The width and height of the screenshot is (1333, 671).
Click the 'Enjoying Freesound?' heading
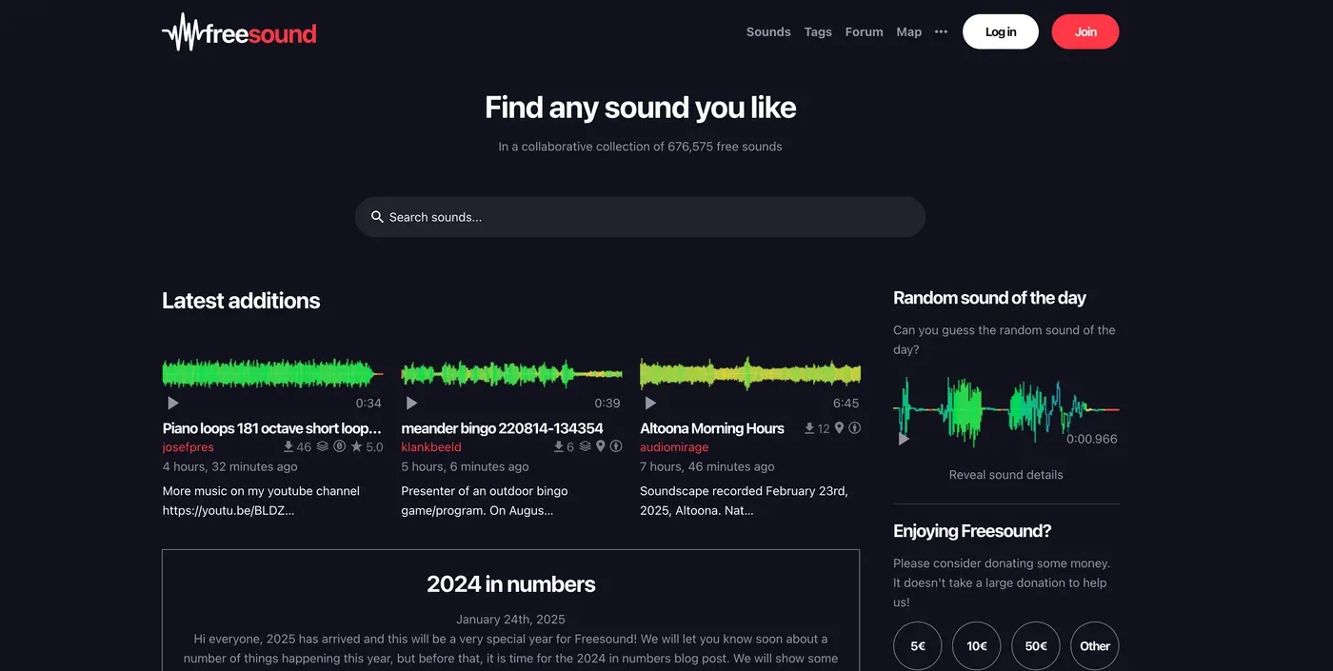click(972, 531)
